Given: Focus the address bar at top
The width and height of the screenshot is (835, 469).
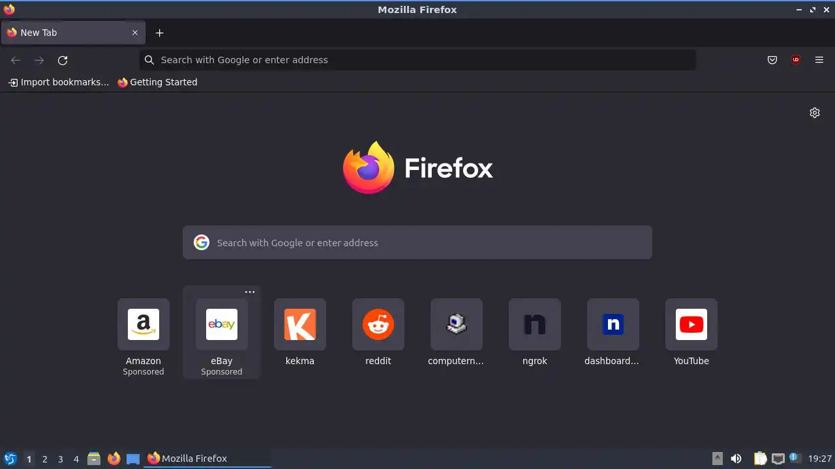Looking at the screenshot, I should [x=417, y=60].
